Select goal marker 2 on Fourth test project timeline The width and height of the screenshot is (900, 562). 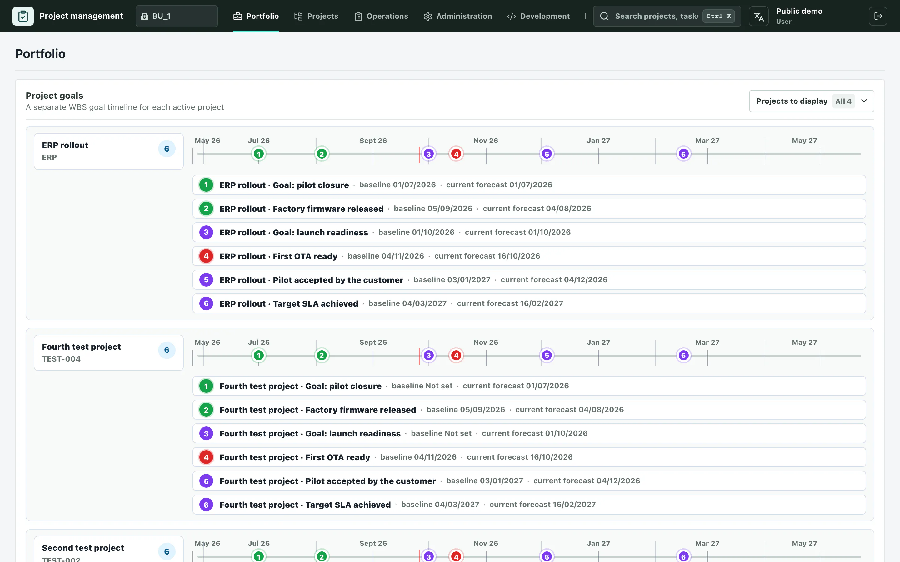[x=322, y=355]
